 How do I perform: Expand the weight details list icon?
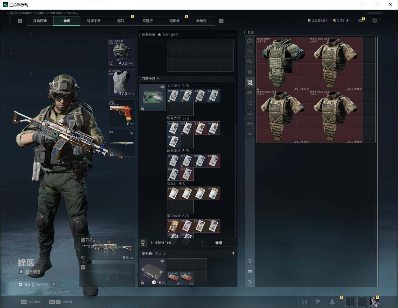tap(53, 284)
